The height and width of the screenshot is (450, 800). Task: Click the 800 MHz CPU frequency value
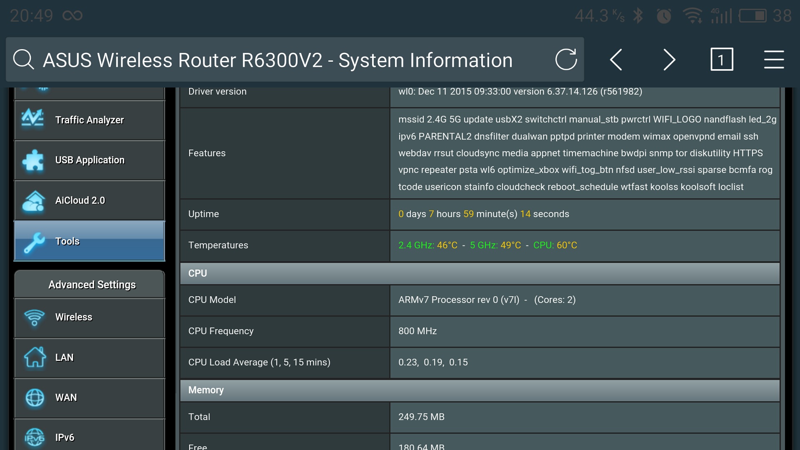point(417,331)
